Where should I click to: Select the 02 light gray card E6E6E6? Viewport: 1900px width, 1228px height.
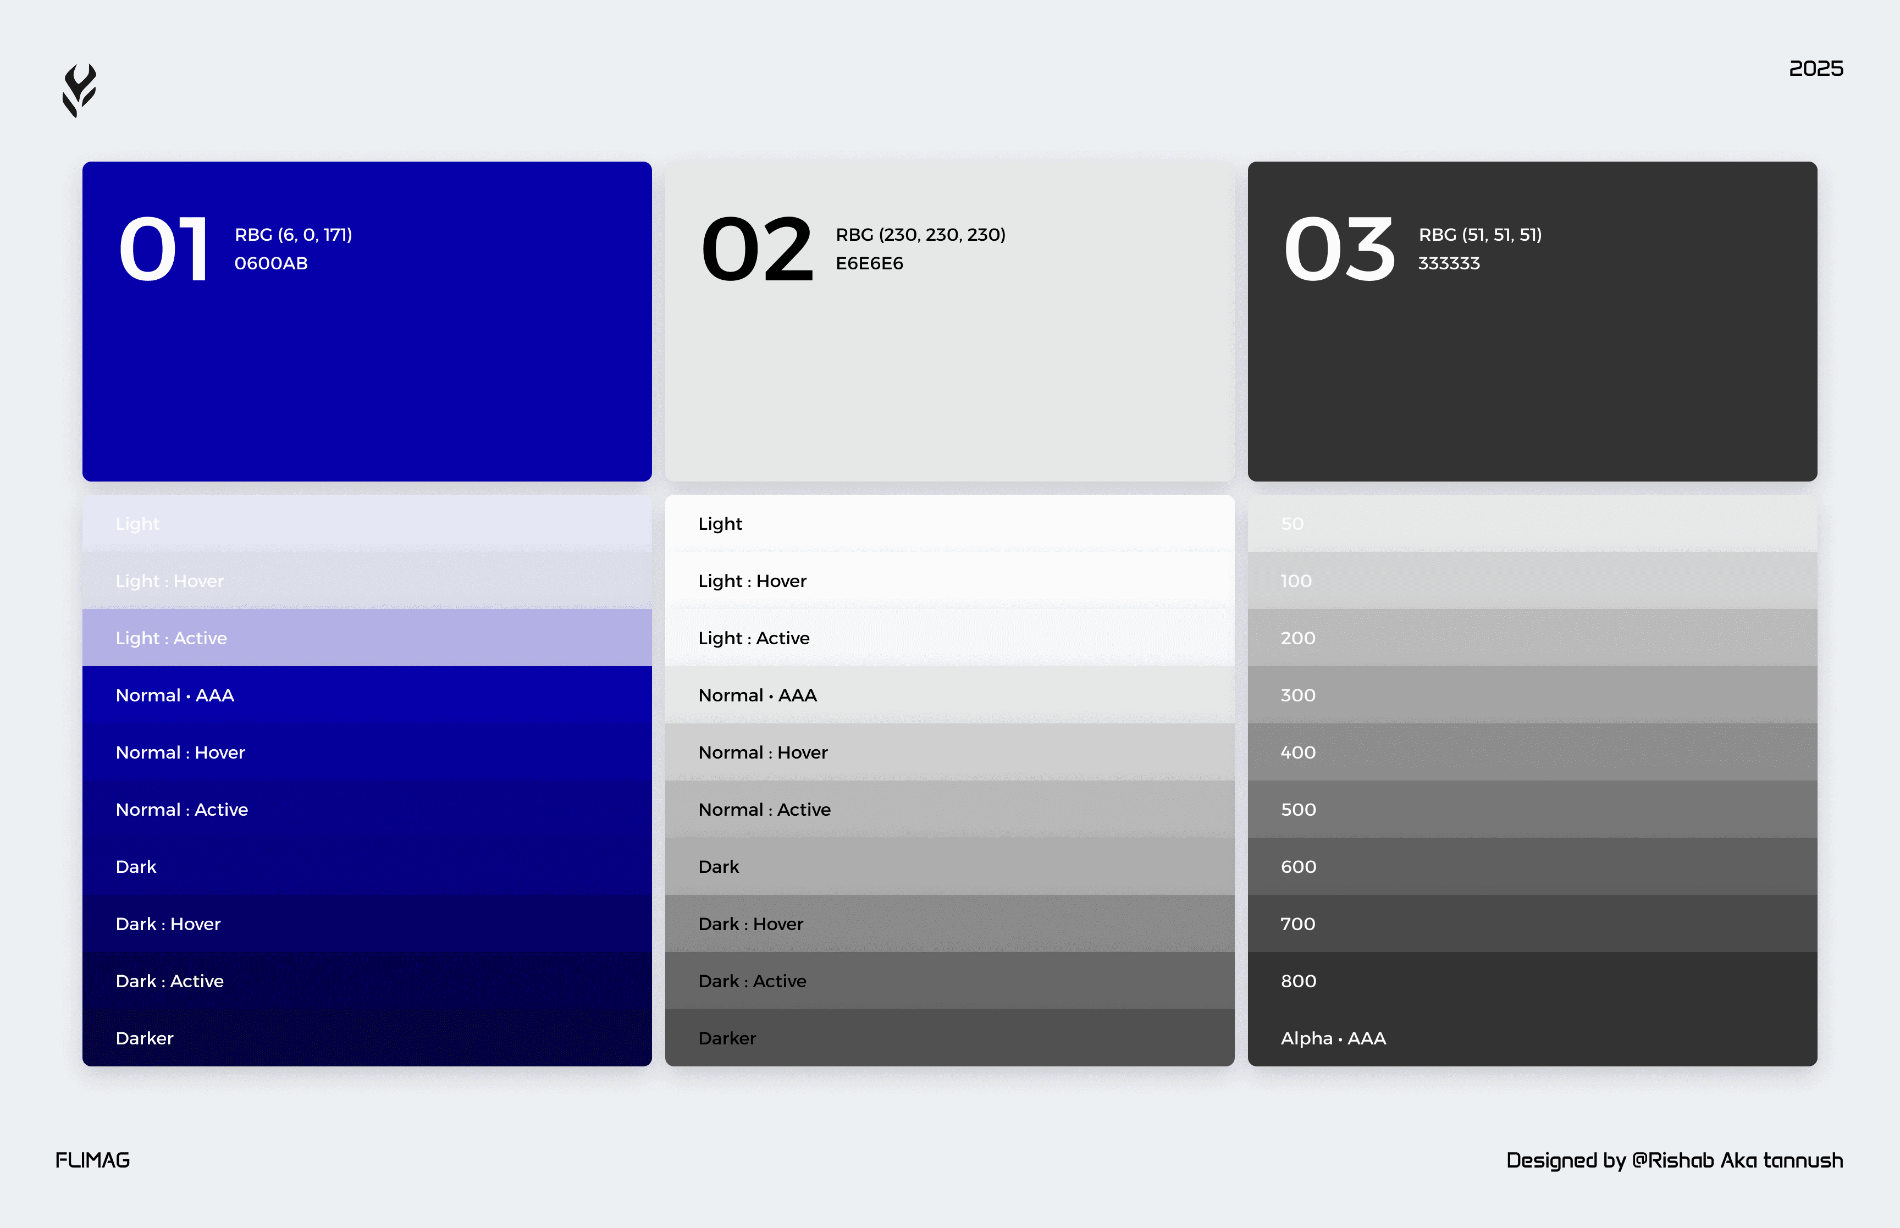[949, 322]
